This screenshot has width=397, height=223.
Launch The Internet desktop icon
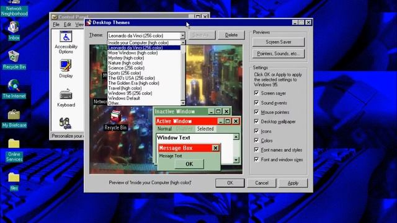tap(14, 89)
